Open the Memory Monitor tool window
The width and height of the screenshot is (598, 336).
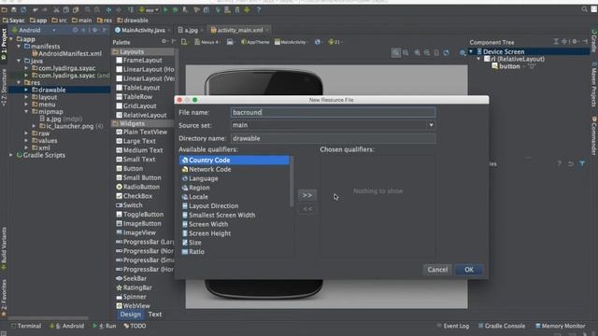pyautogui.click(x=560, y=326)
